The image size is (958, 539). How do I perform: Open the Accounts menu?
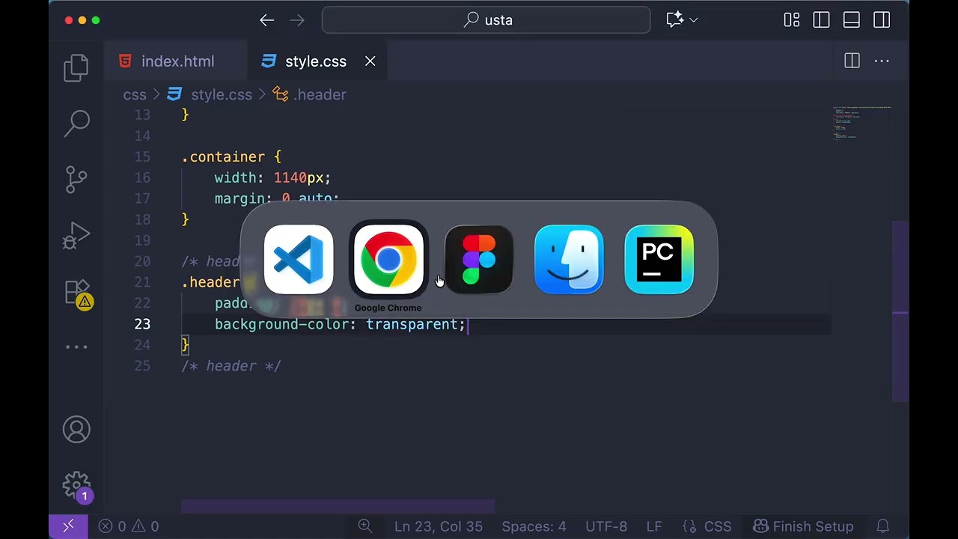[76, 430]
